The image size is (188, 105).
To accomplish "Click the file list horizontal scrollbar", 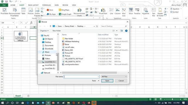I will pos(89,73).
